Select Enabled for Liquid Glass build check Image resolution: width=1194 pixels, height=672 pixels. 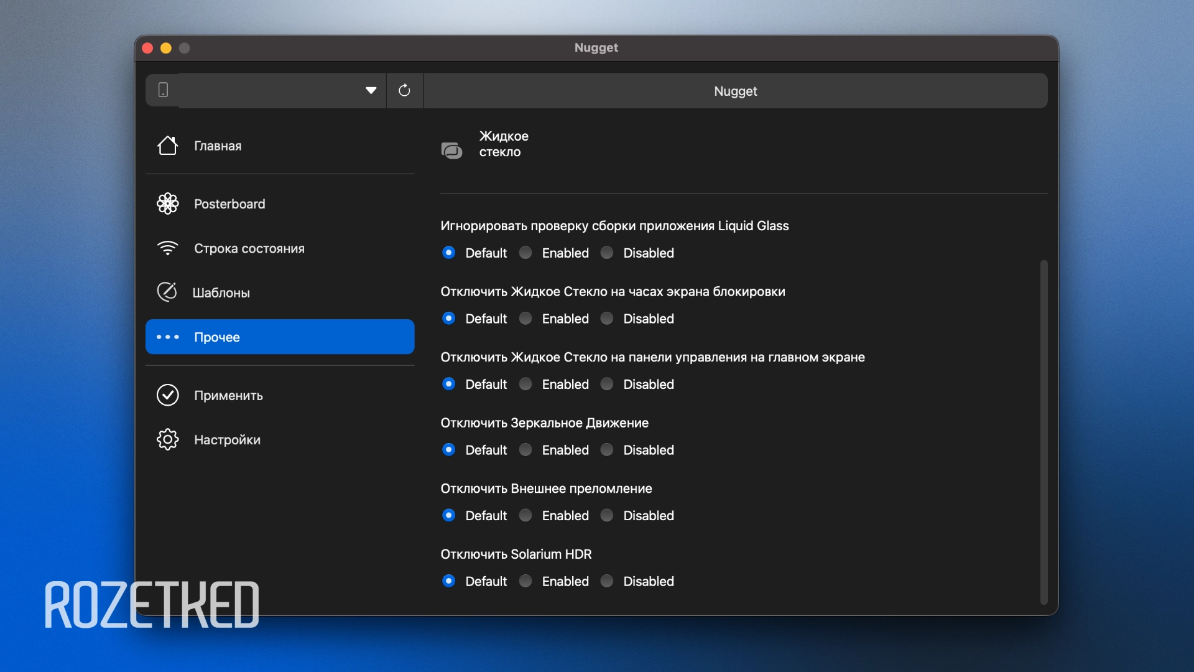[526, 253]
